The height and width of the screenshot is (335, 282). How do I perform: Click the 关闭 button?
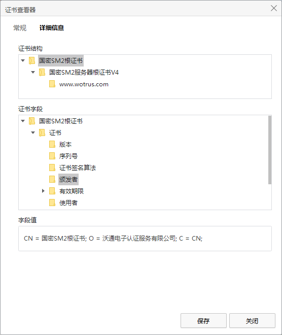point(252,320)
